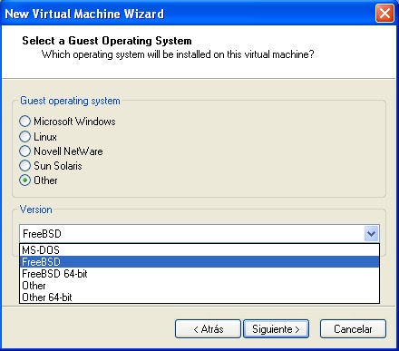The width and height of the screenshot is (399, 351).
Task: Click the Version combo box showing FreeBSD
Action: (199, 234)
